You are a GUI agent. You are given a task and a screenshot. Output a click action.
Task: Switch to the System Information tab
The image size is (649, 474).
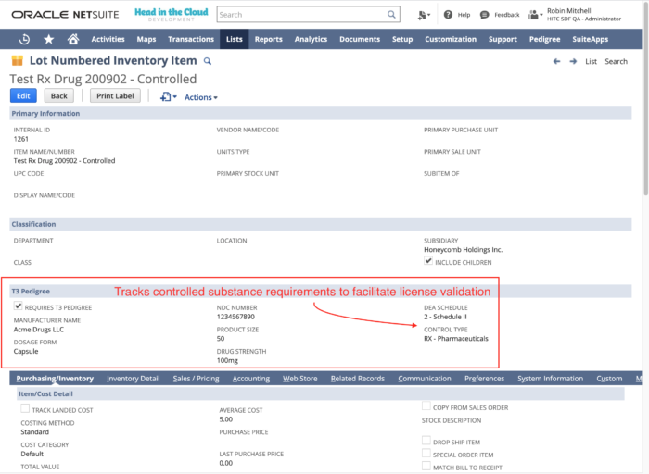pyautogui.click(x=550, y=379)
